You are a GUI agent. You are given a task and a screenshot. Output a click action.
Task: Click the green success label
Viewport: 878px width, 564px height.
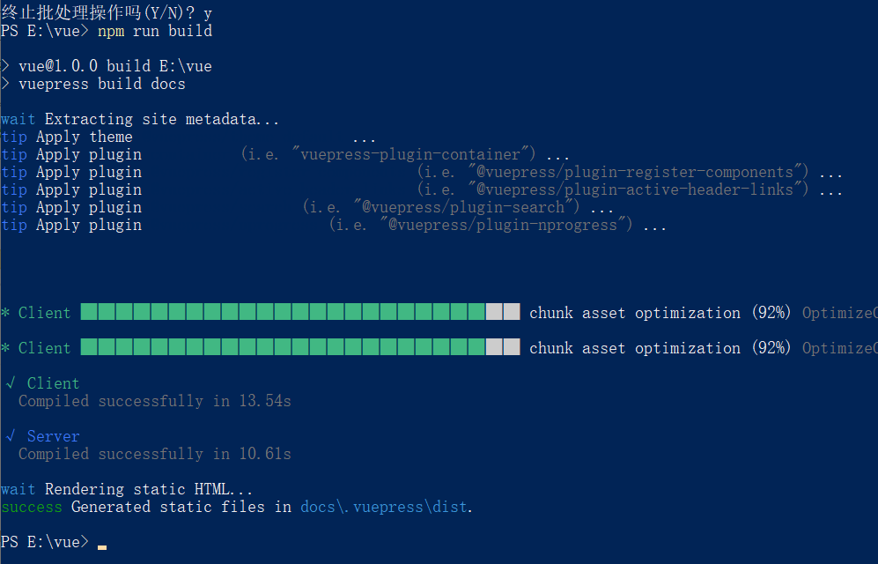tap(32, 507)
